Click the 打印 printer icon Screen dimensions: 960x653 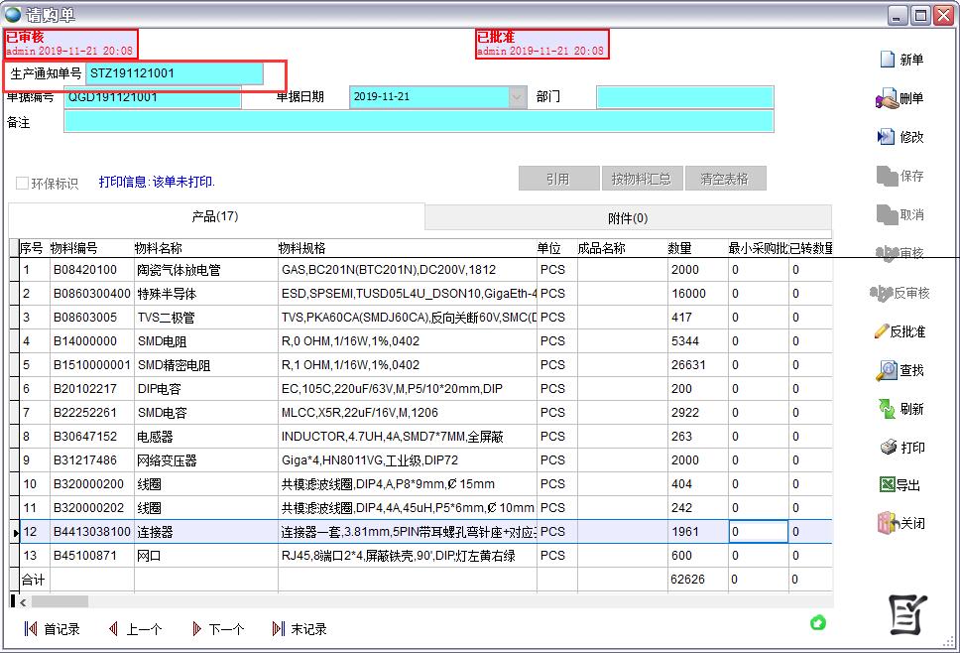tap(888, 448)
